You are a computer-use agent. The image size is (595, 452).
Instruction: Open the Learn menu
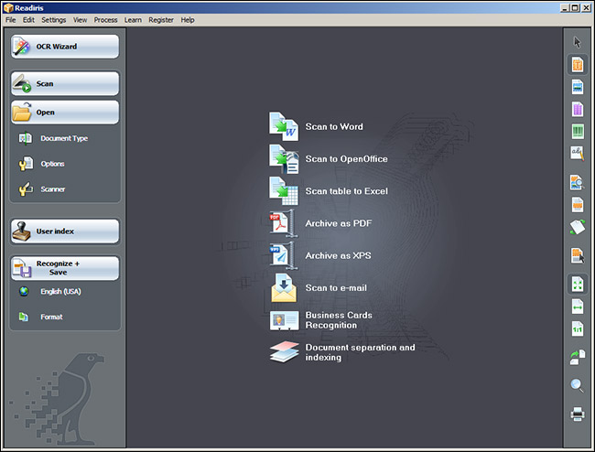coord(133,19)
